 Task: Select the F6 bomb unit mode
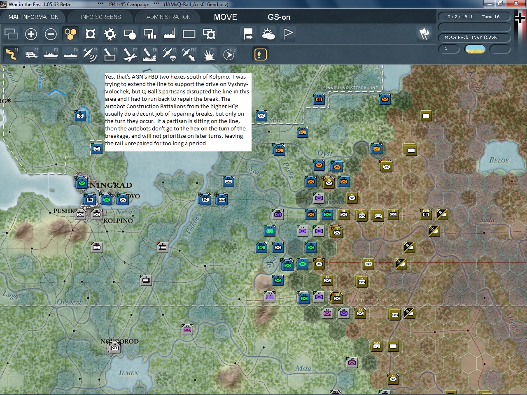110,54
